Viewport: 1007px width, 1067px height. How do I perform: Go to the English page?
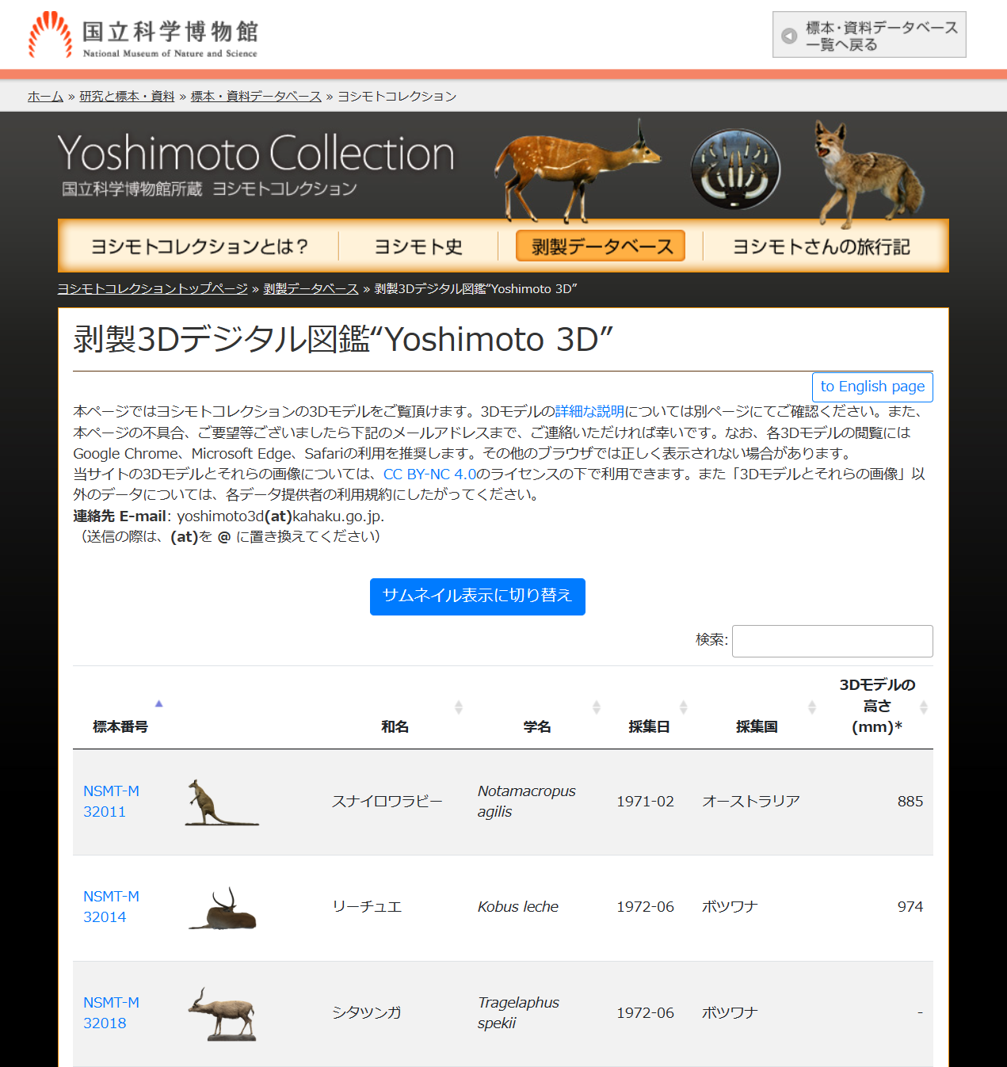pyautogui.click(x=872, y=387)
